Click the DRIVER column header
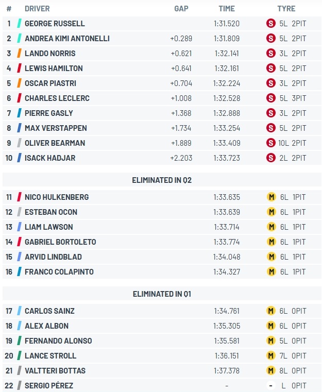 point(37,9)
